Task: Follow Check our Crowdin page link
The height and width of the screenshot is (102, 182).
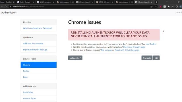Action: [x=134, y=47]
